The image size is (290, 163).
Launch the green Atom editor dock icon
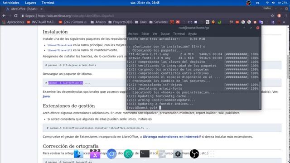coord(128,154)
